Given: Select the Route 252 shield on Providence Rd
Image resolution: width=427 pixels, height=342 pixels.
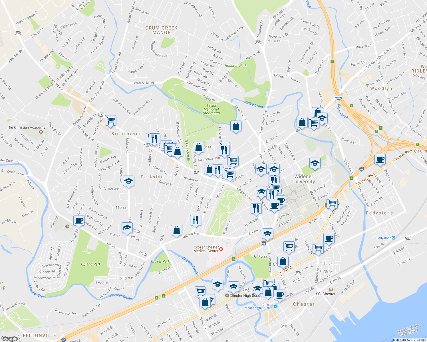Looking at the screenshot, I should 258,42.
